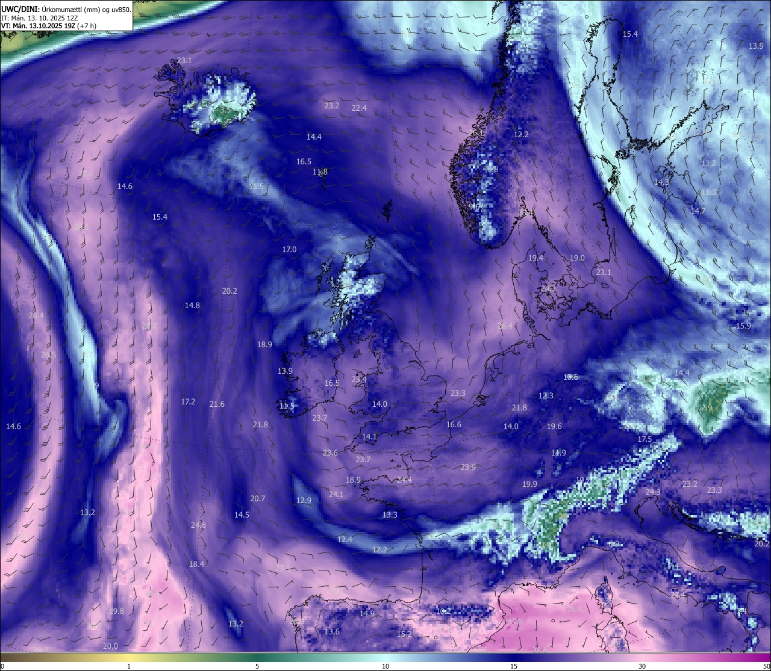This screenshot has height=671, width=771.
Task: Click the 13.3 value in Bay of Biscay
Action: tap(390, 515)
